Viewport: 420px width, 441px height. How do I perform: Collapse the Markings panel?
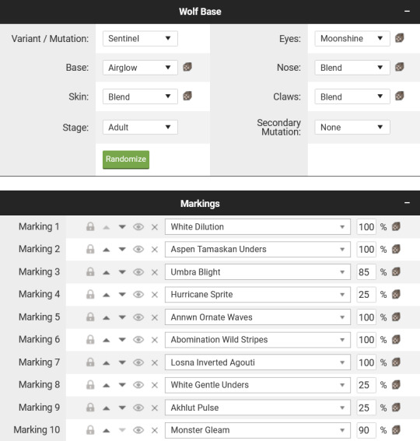(x=407, y=203)
